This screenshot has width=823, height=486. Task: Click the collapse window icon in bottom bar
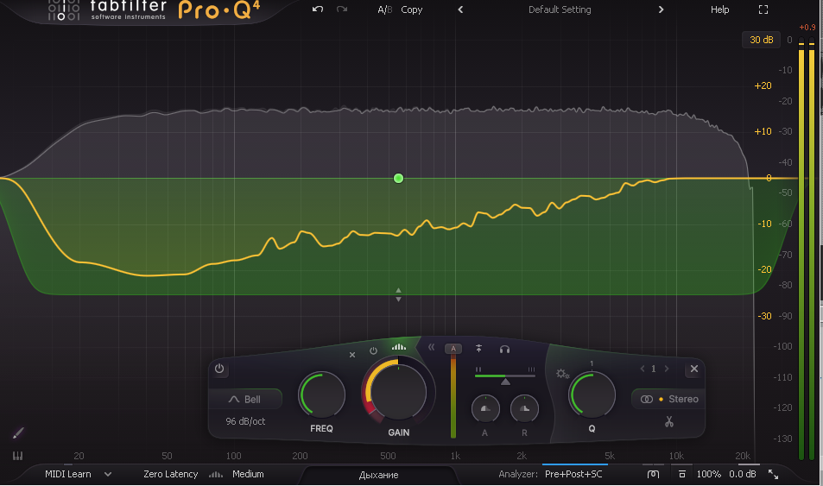pos(682,475)
